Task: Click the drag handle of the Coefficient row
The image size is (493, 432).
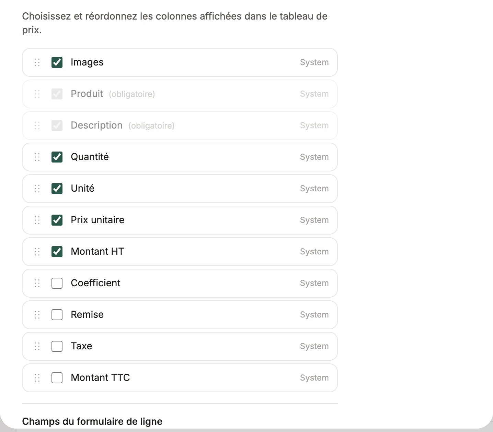Action: [x=37, y=283]
